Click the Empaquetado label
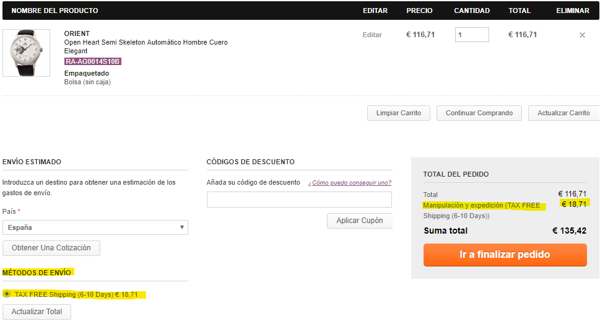 pos(87,73)
